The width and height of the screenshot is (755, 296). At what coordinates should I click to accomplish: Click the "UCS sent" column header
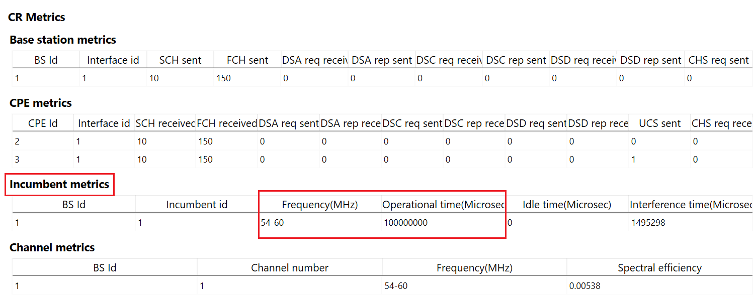[x=659, y=123]
